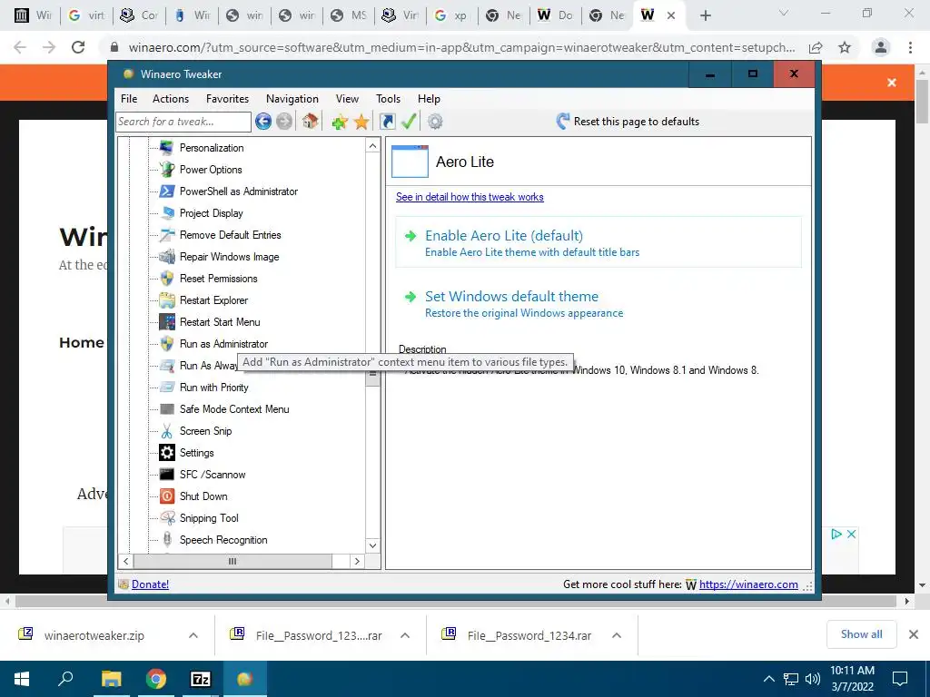Viewport: 930px width, 697px height.
Task: Click the green checkmark toolbar icon
Action: pos(409,121)
